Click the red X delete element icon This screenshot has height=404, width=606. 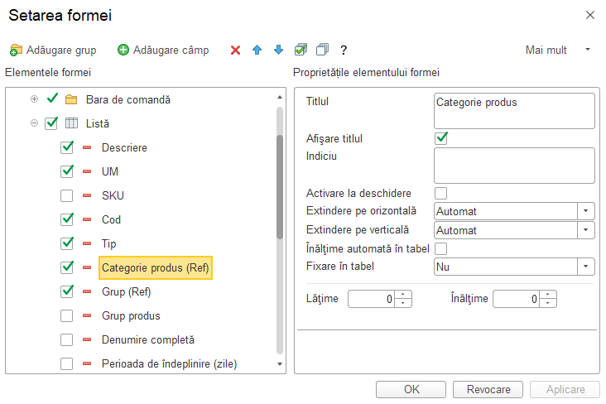[235, 50]
